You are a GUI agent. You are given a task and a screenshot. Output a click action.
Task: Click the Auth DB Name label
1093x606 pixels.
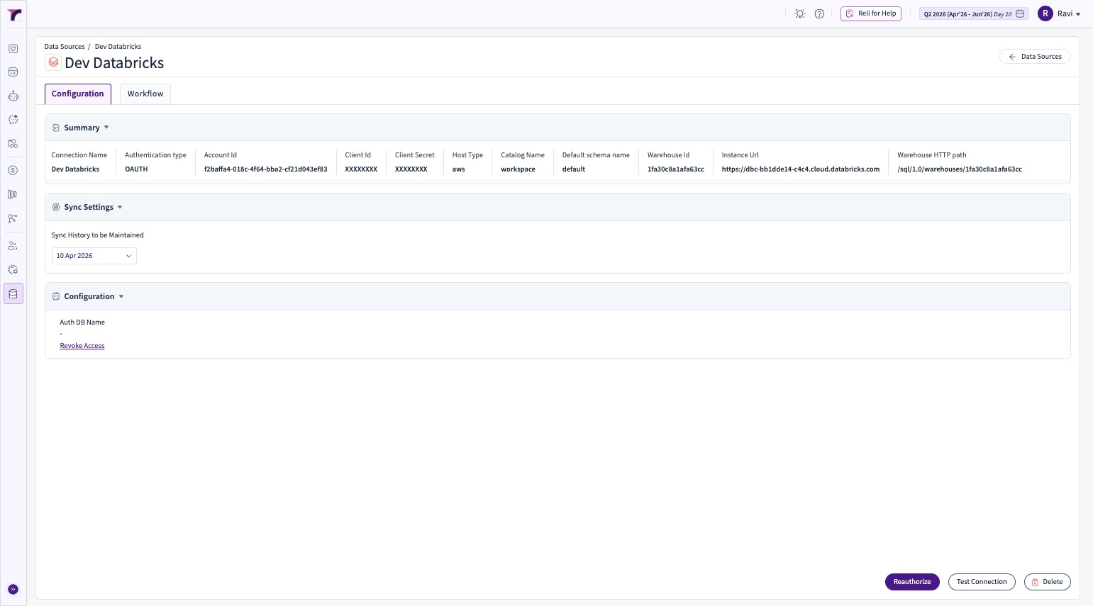(x=82, y=322)
